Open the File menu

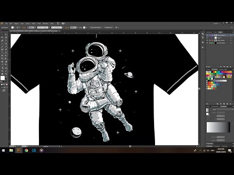[x=6, y=23]
